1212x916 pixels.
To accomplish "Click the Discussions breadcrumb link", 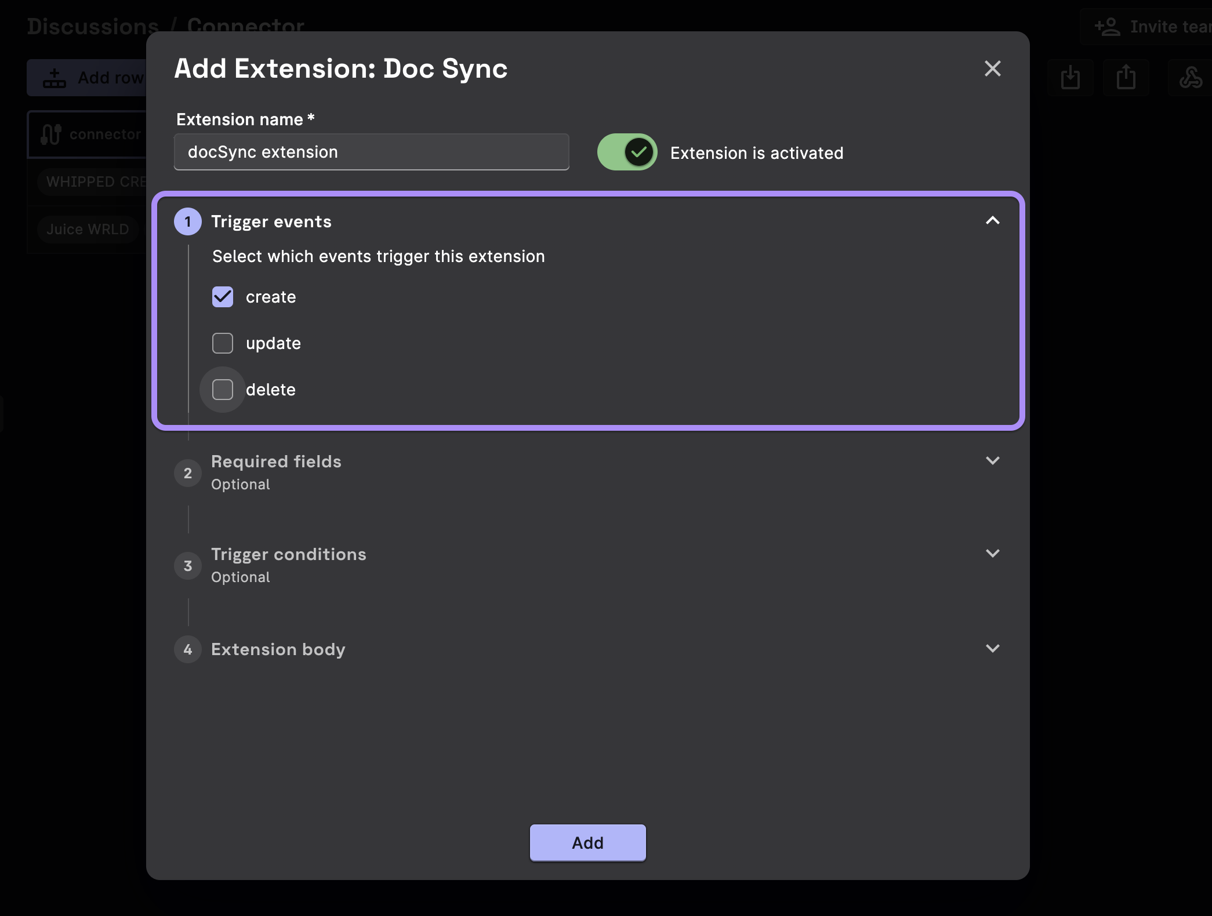I will click(x=93, y=27).
